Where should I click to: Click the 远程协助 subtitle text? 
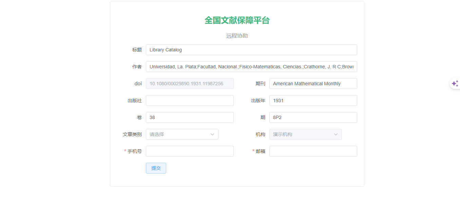(237, 36)
